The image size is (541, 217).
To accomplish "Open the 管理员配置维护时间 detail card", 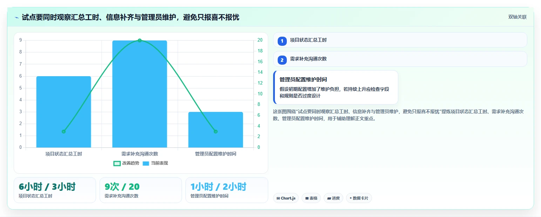I will (x=336, y=87).
